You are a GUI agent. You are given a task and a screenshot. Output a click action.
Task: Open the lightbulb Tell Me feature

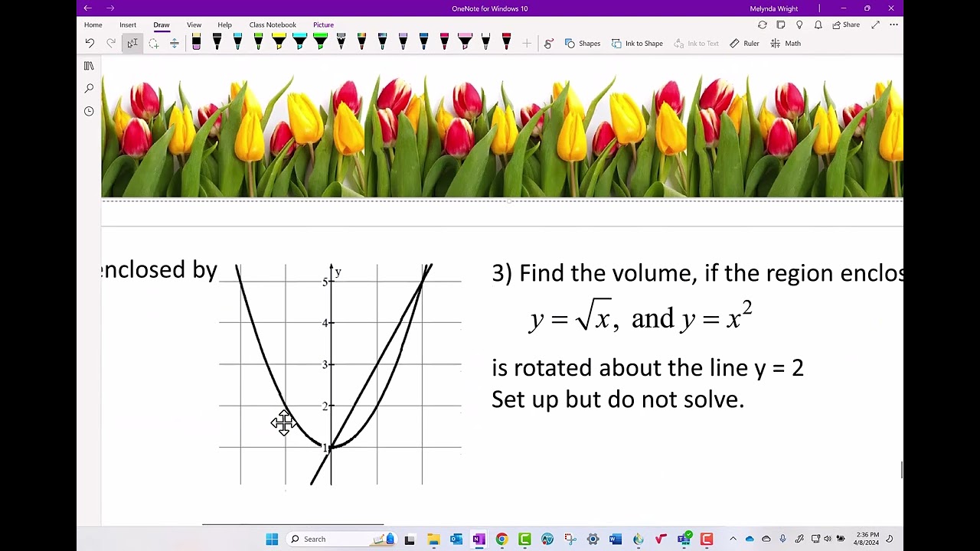[799, 24]
